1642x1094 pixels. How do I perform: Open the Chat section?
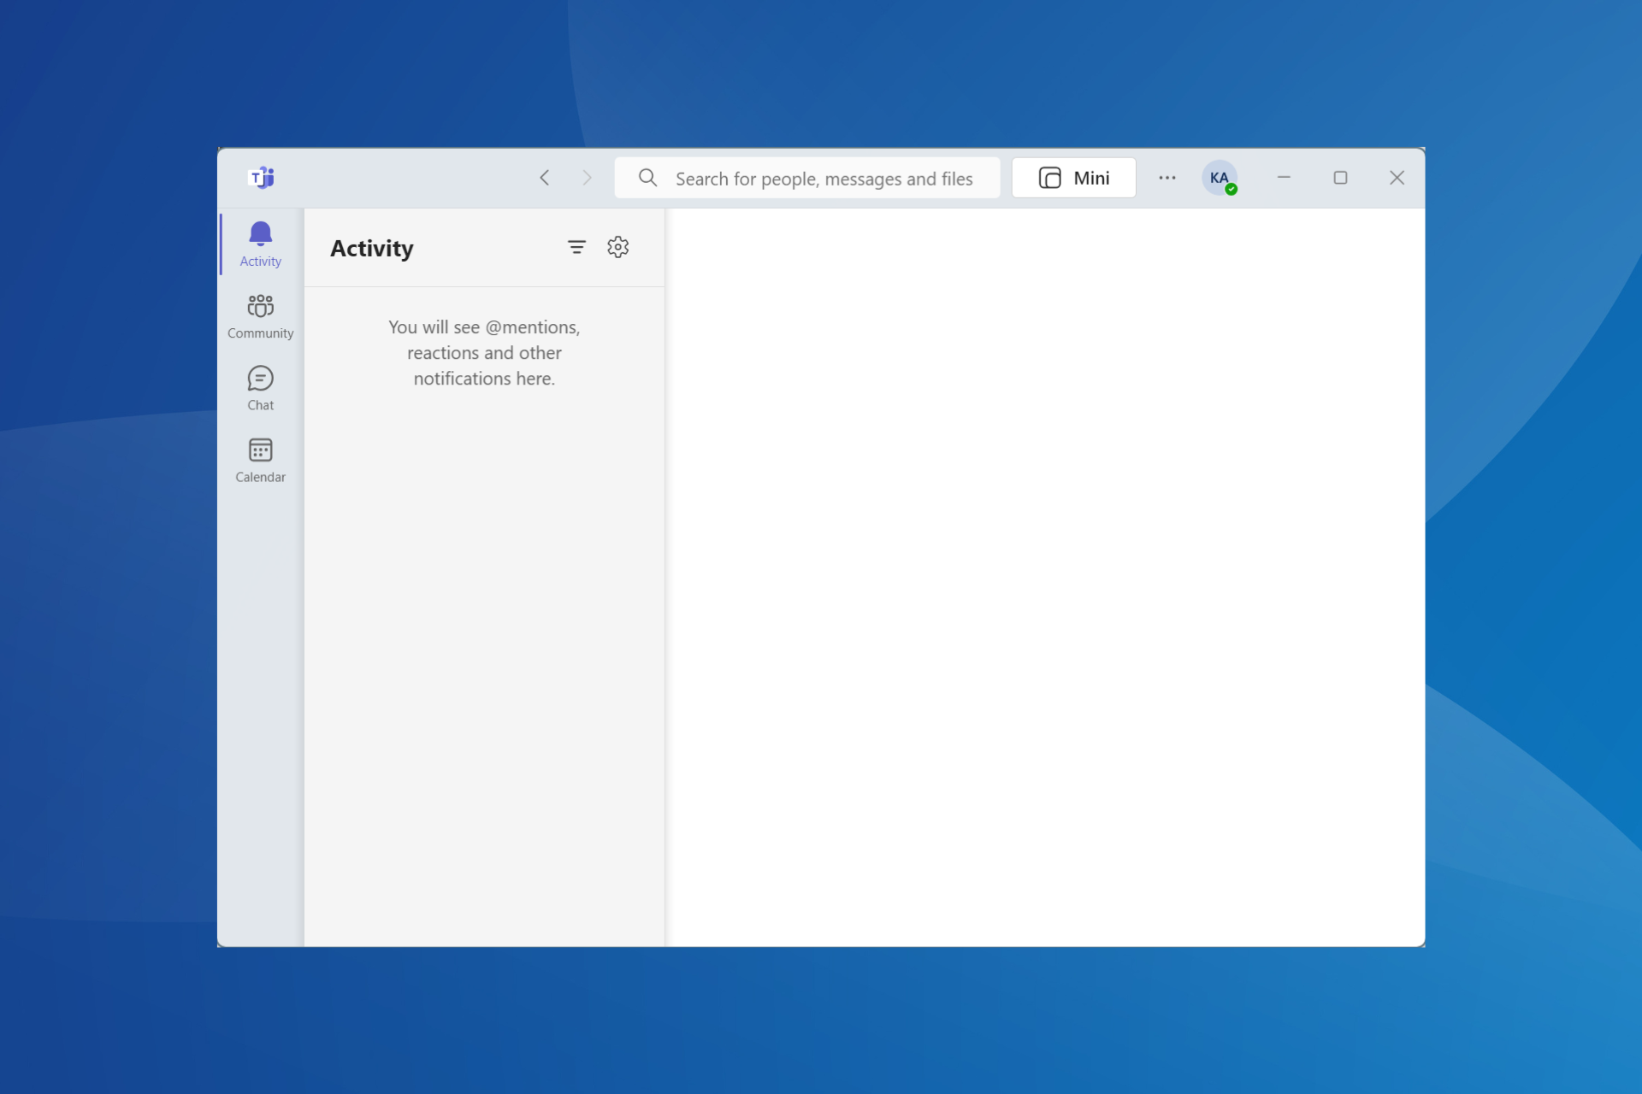[x=260, y=388]
